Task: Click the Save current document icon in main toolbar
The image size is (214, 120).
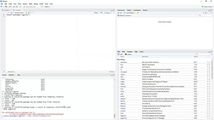Action: 14,7
